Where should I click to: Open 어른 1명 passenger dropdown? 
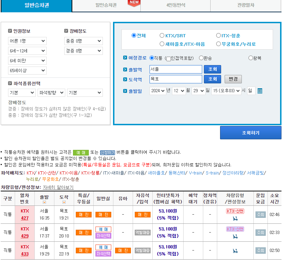(x=27, y=41)
